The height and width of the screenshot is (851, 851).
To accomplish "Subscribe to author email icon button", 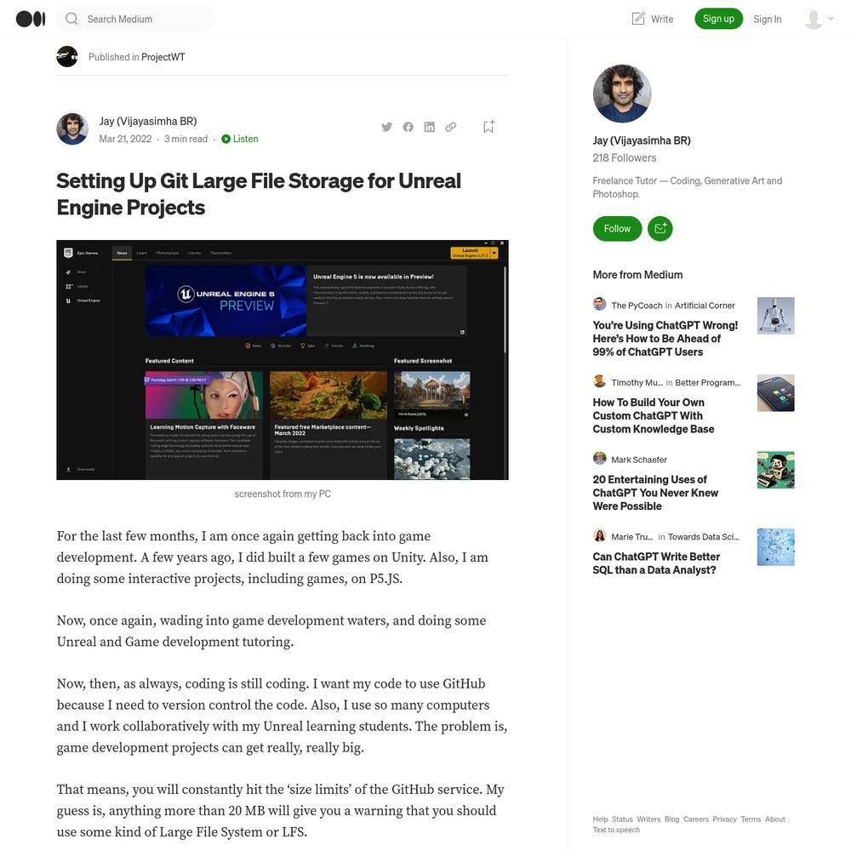I will 660,228.
